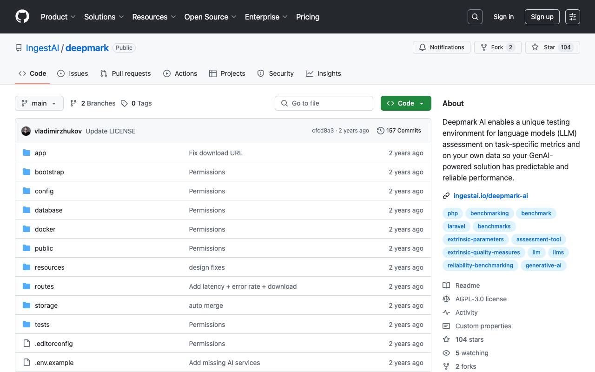Expand the Product menu
595x372 pixels.
click(58, 17)
